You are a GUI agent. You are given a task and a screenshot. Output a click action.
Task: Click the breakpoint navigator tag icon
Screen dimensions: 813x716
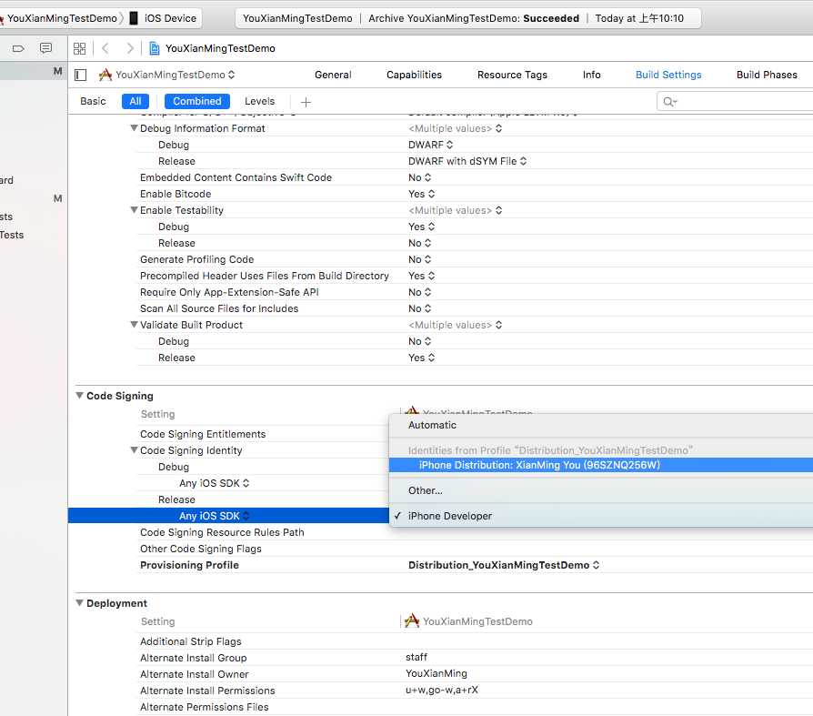(x=18, y=48)
